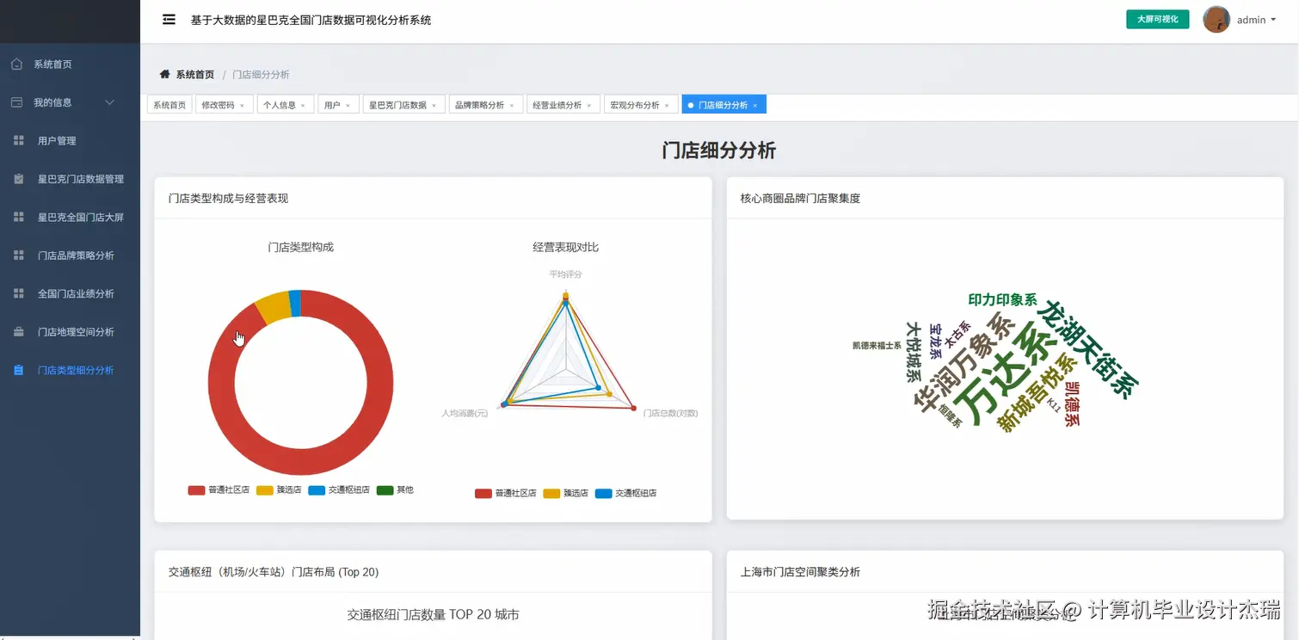Click the 用户管理 grid icon in the sidebar

(18, 140)
